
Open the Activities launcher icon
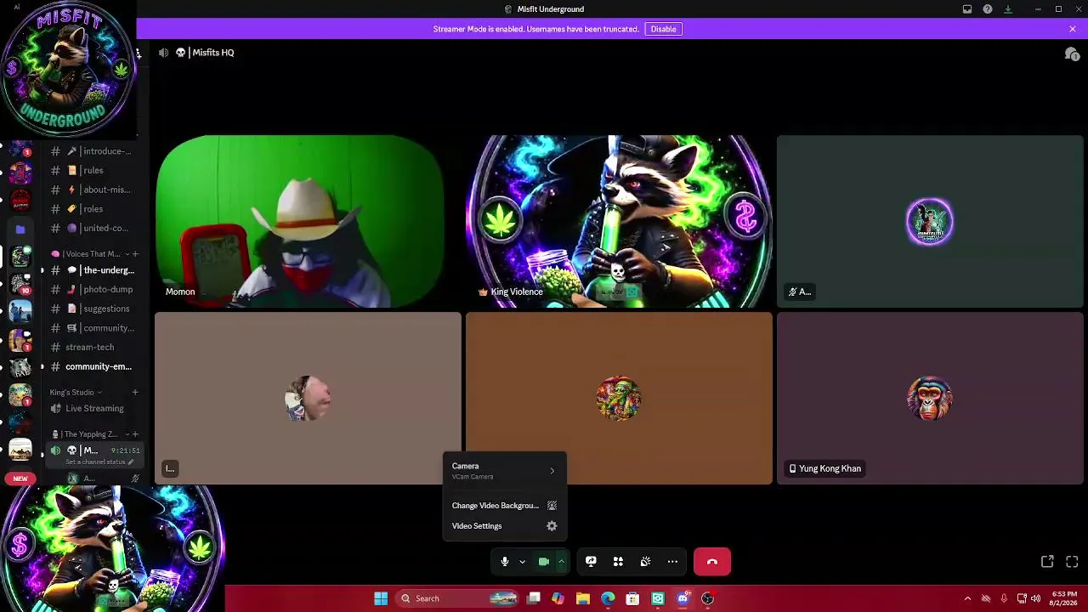coord(618,562)
